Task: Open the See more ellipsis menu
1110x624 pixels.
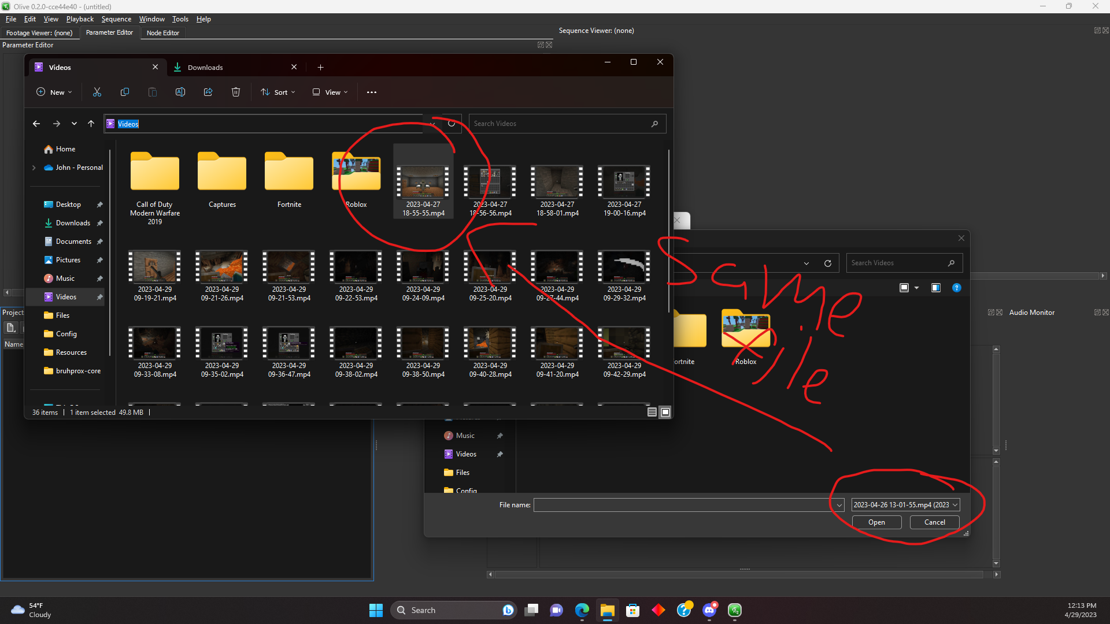Action: point(372,92)
